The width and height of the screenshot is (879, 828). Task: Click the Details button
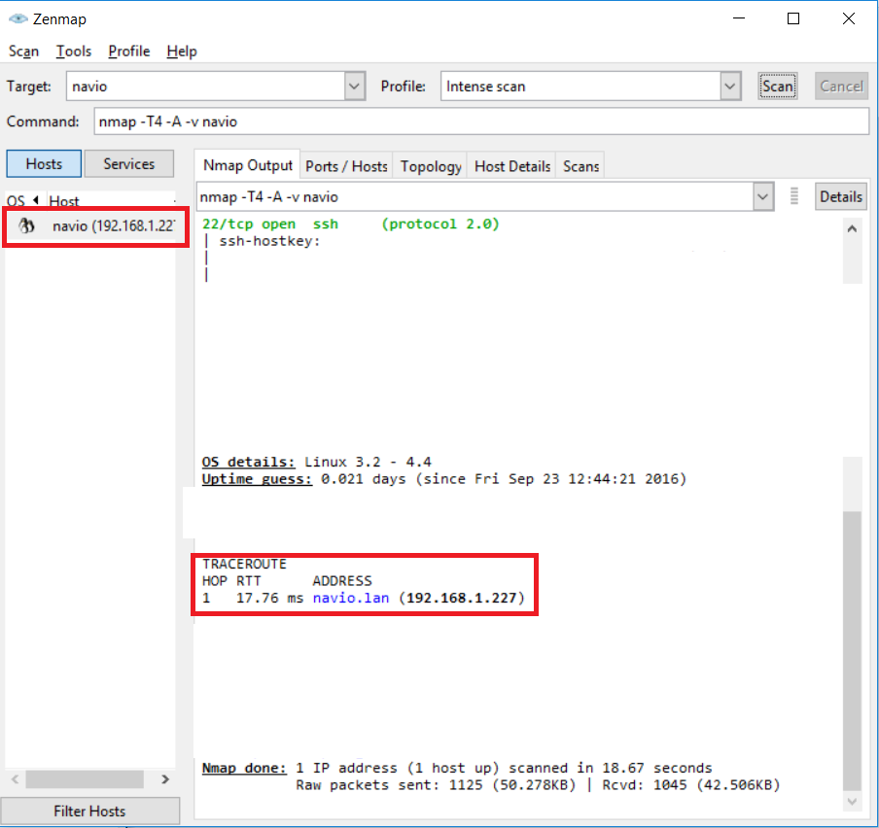coord(841,196)
